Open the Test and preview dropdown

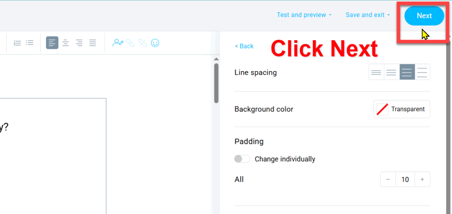tap(304, 15)
